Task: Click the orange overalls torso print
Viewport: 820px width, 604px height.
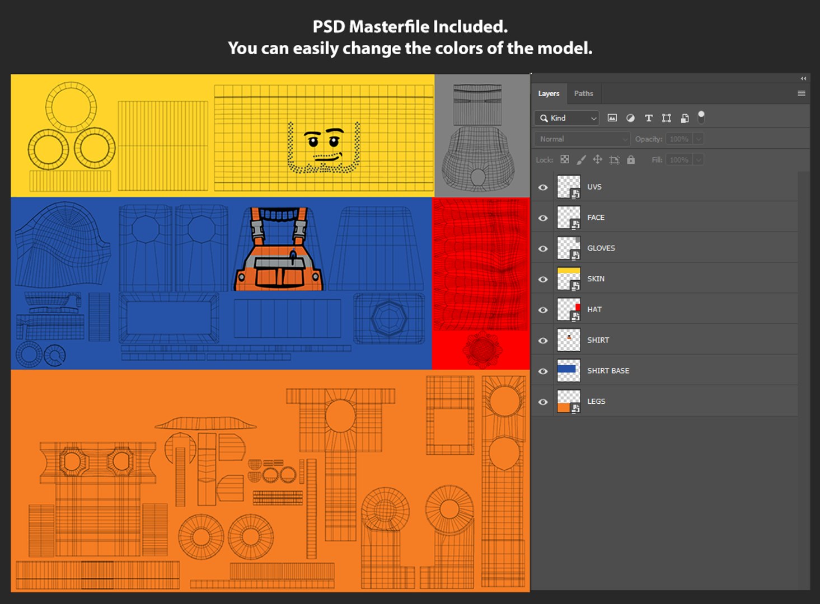Action: [278, 249]
